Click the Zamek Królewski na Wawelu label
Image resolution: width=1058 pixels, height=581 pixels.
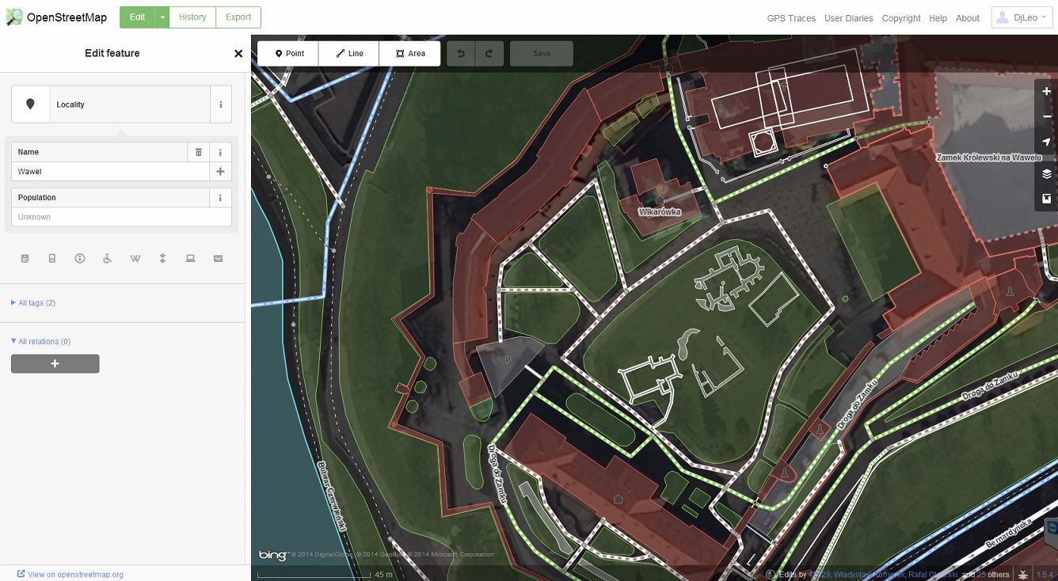coord(988,158)
